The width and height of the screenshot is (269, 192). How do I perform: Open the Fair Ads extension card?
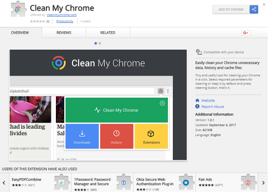click(227, 182)
